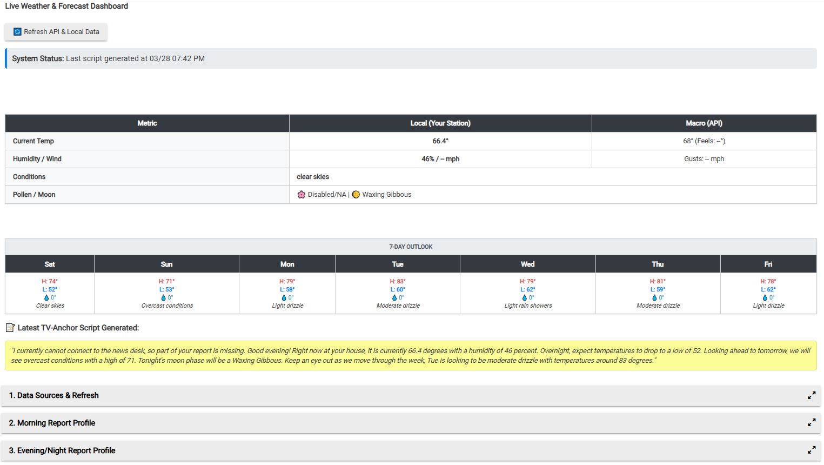Screen dimensions: 824x465
Task: Click expand arrows icon on Evening/Night Report row
Action: tap(812, 450)
